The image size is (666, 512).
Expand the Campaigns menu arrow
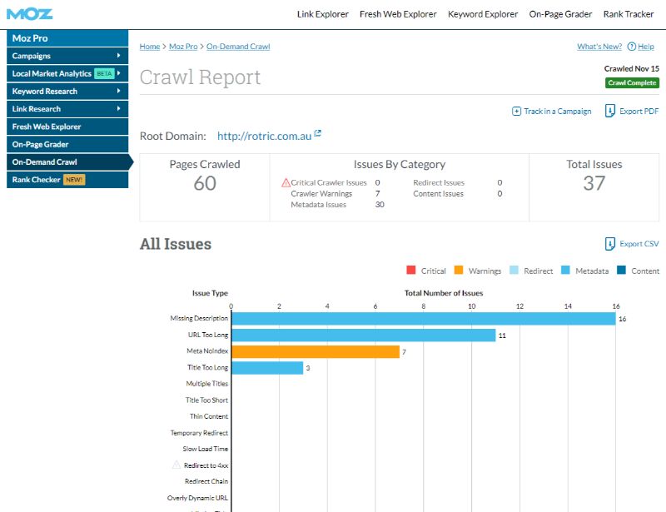[118, 56]
